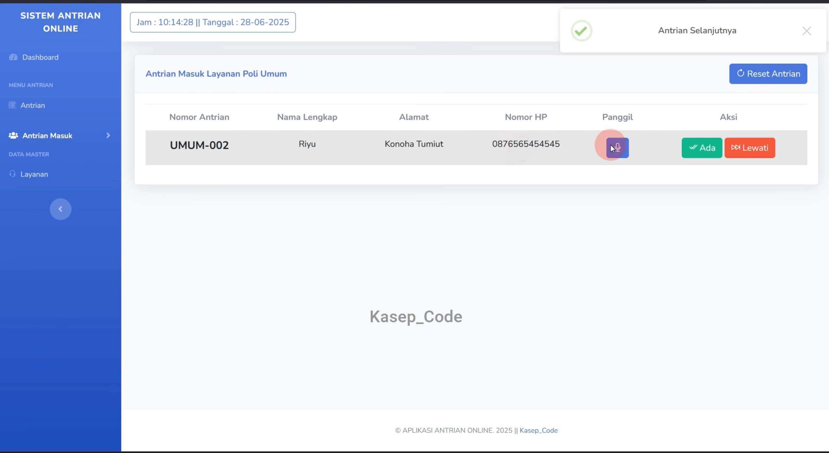Click the red Lewati button
Viewport: 829px width, 453px height.
tap(750, 148)
